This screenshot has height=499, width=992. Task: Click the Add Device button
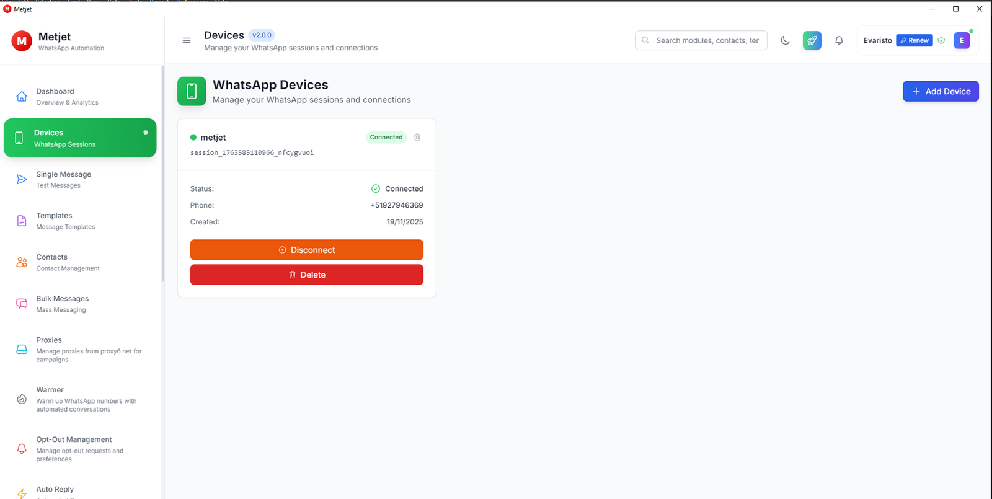tap(941, 91)
